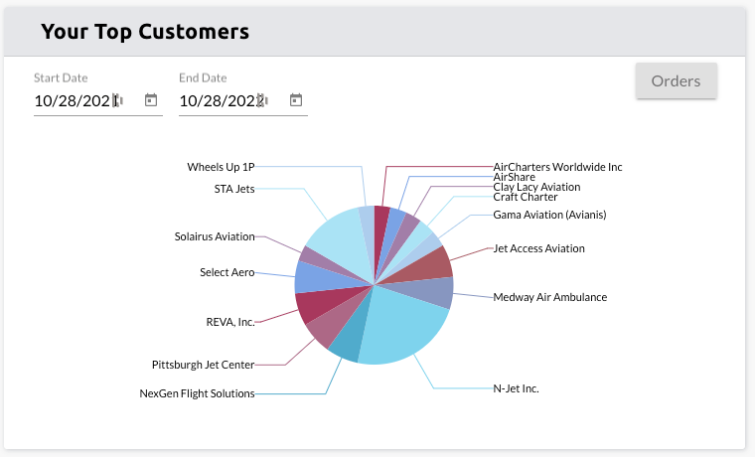Click the 'Gama Aviation (Avianis)' chart label

tap(549, 215)
